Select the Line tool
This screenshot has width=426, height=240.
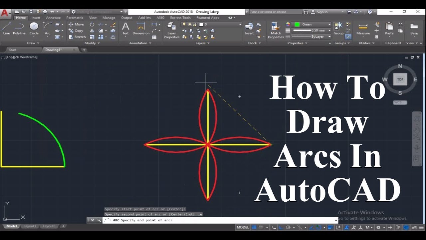coord(6,28)
